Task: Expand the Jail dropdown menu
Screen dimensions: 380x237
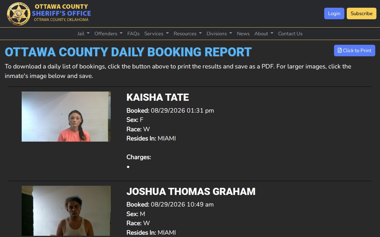Action: tap(83, 33)
